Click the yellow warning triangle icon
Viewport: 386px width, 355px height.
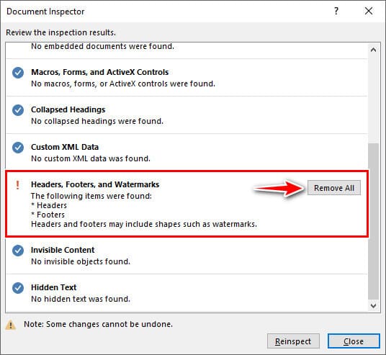[11, 325]
